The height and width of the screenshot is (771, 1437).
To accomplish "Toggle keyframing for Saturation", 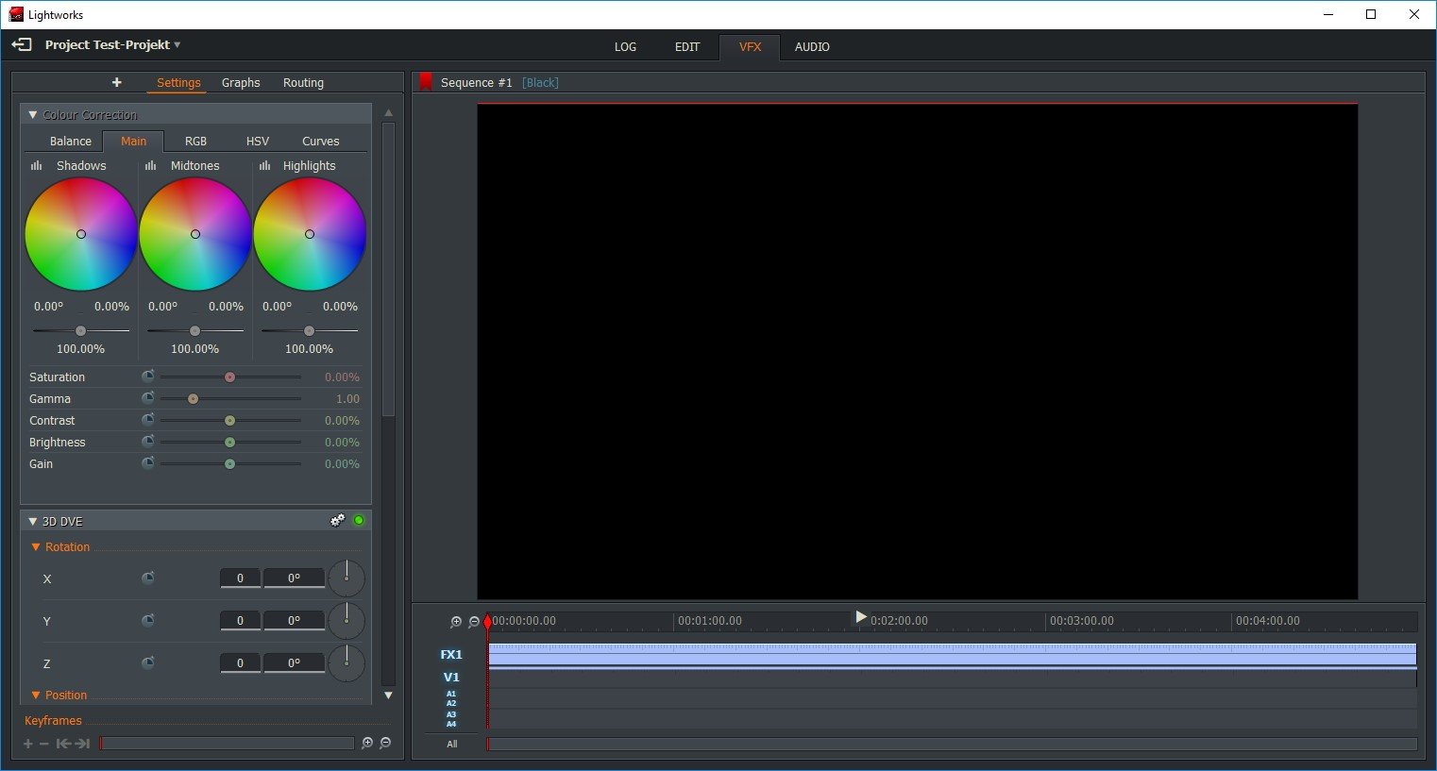I will coord(147,377).
